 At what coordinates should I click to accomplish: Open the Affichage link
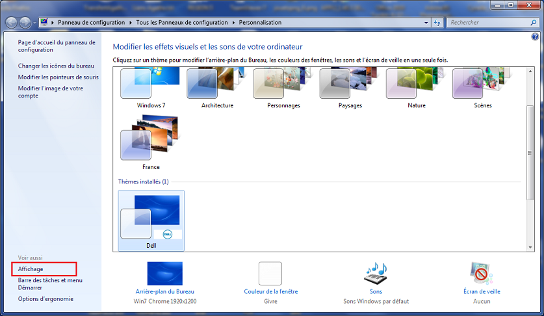[x=31, y=269]
